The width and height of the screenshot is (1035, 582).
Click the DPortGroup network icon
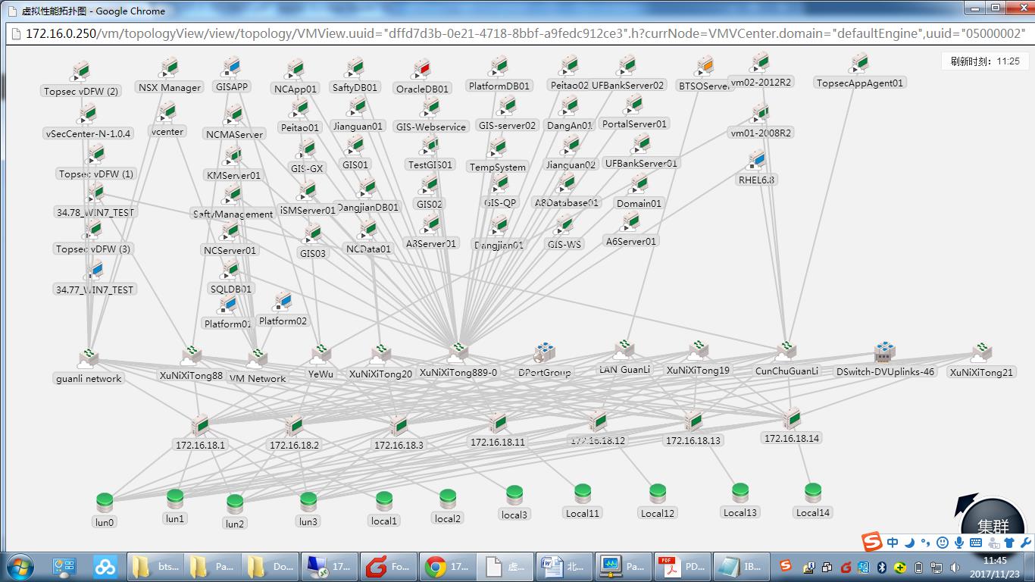point(544,353)
